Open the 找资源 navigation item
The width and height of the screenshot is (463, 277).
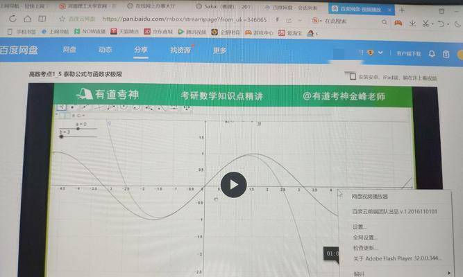tap(180, 50)
